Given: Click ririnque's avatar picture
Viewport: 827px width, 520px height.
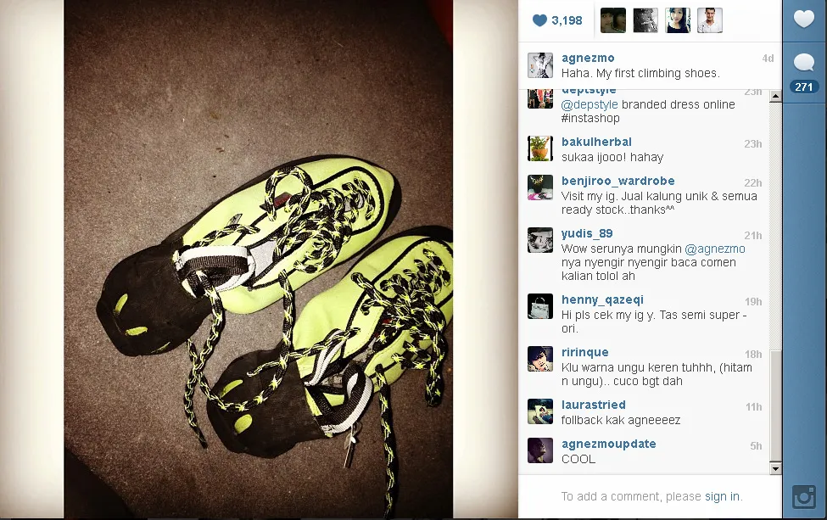Looking at the screenshot, I should point(540,359).
